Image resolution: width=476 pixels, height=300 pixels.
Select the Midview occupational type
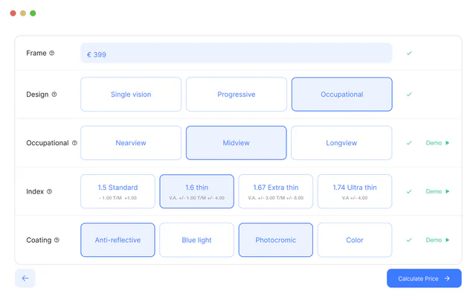coord(237,143)
